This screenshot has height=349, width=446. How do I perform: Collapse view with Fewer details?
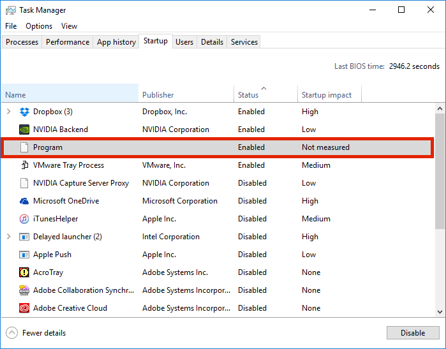[36, 333]
